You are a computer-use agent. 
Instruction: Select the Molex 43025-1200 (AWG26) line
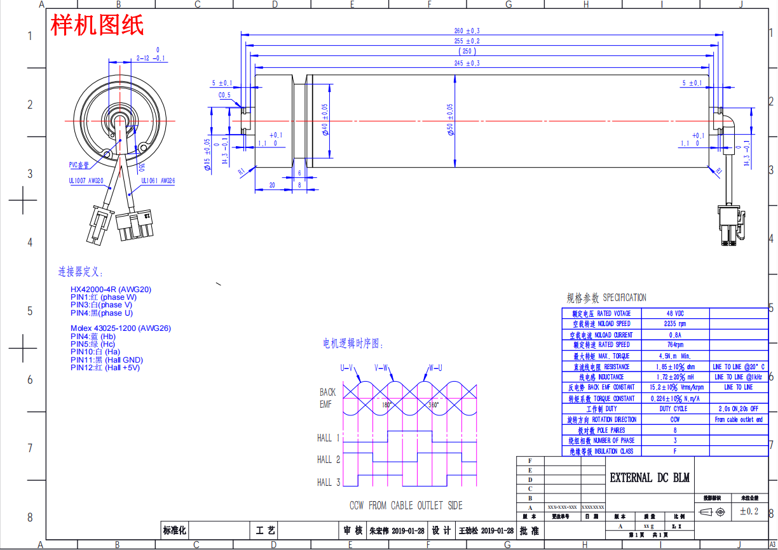click(120, 328)
